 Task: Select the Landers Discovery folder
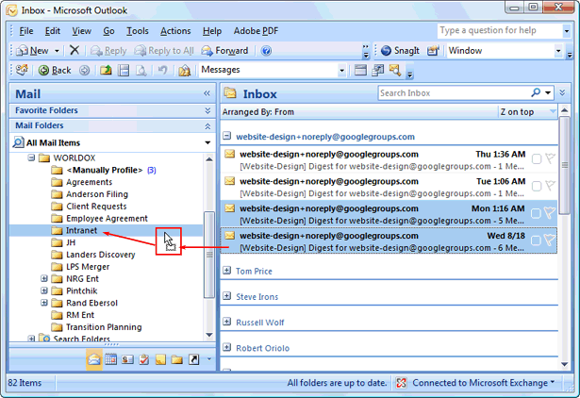[x=100, y=255]
